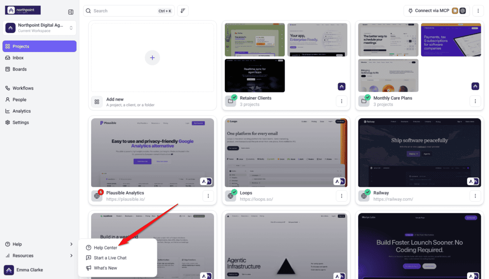Click the Monthly Care Plans folder icon
489x279 pixels.
[x=363, y=101]
